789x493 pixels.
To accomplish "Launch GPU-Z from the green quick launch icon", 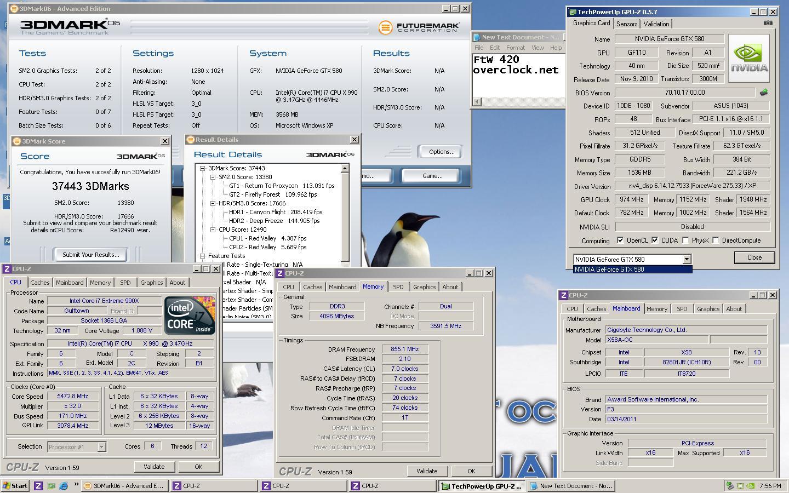I will tap(51, 486).
